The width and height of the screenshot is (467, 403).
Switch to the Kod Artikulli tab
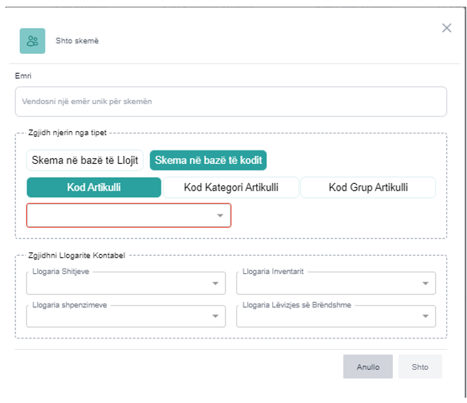[x=93, y=187]
